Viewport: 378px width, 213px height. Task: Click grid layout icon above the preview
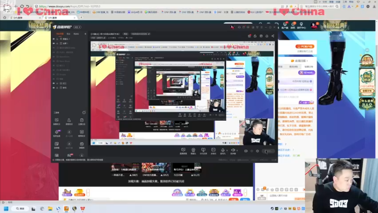click(261, 36)
